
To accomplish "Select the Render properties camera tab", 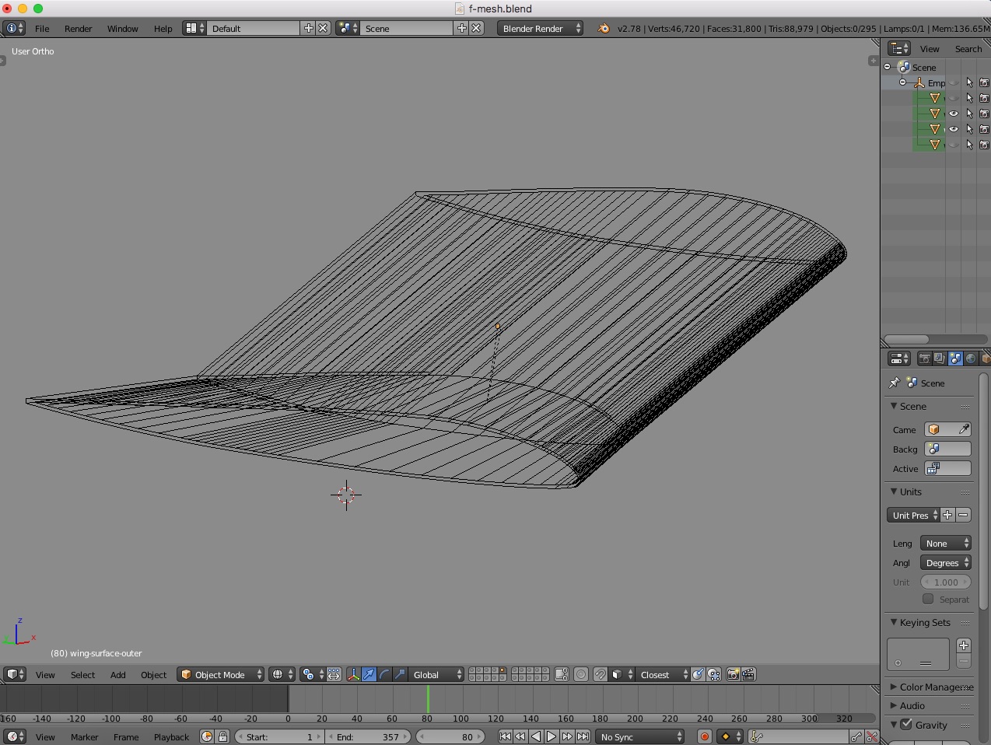I will tap(924, 359).
